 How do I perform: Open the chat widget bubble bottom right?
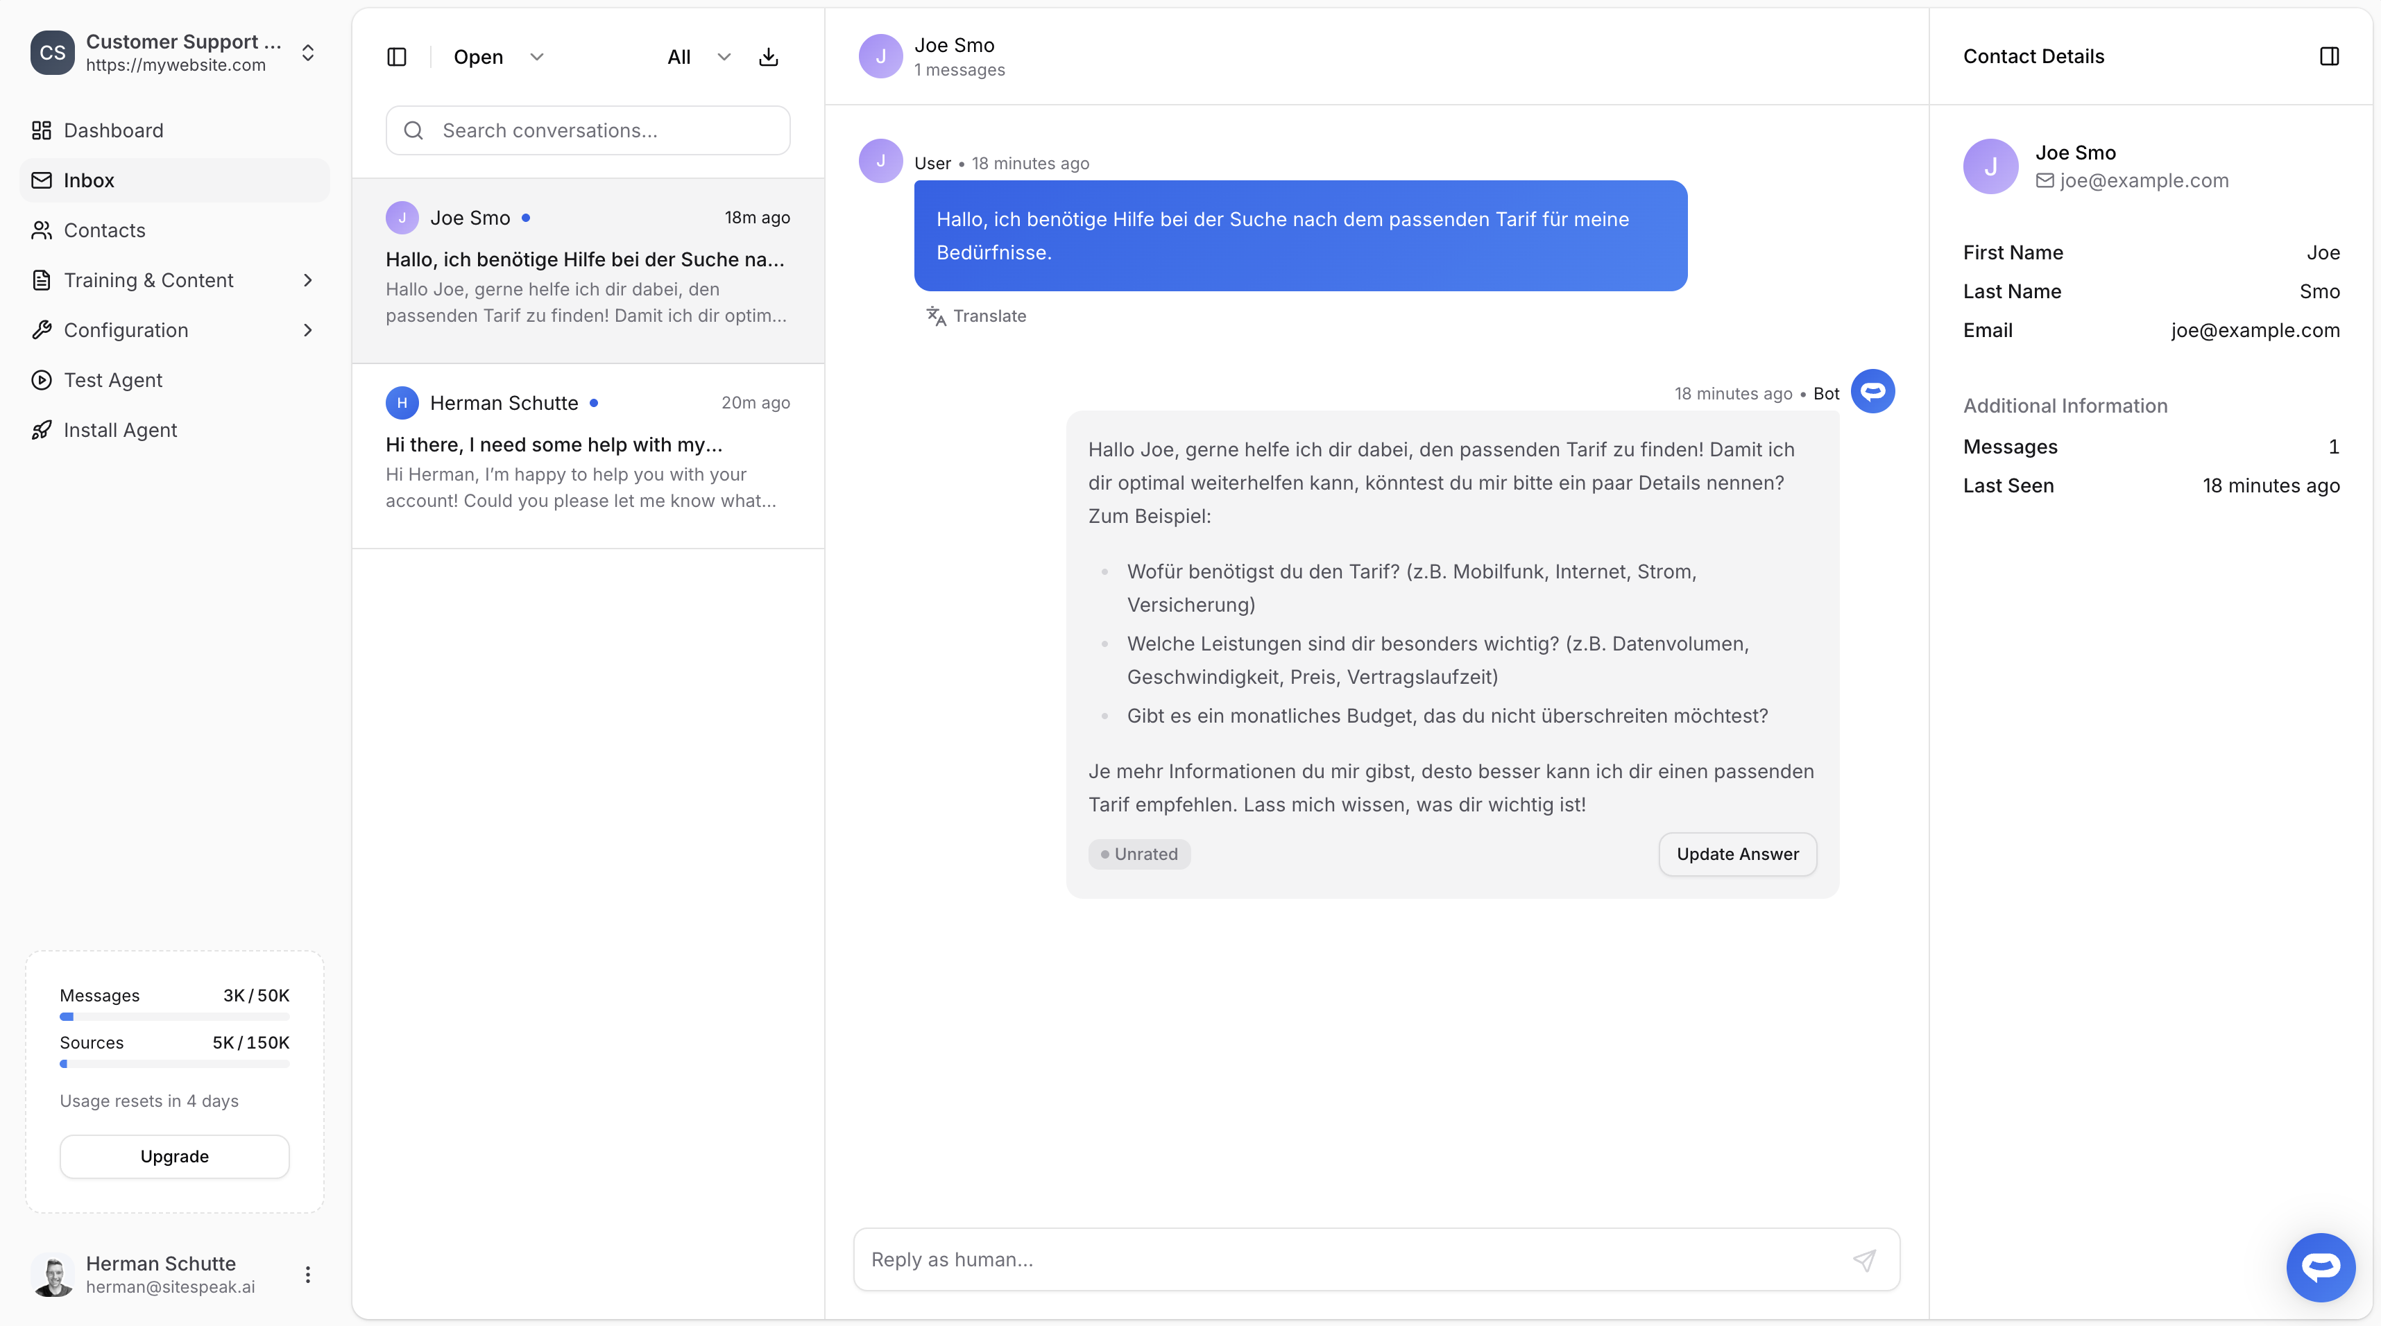coord(2320,1267)
